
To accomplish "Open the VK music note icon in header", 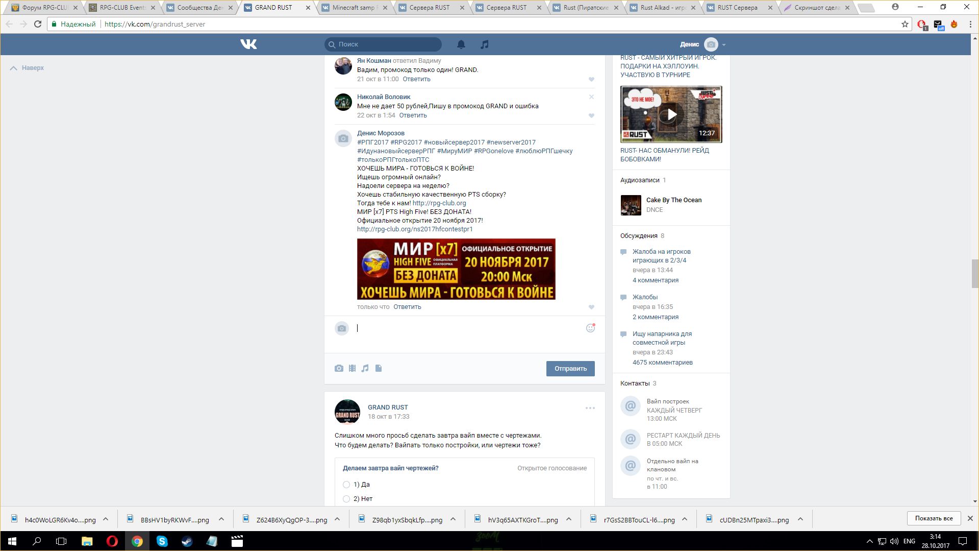I will coord(485,44).
